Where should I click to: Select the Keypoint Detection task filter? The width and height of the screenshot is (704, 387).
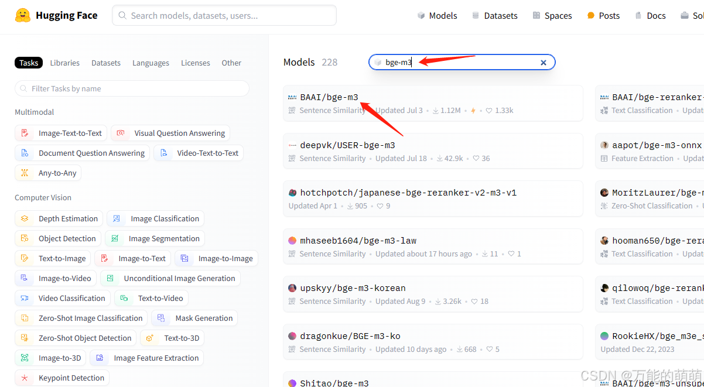pyautogui.click(x=62, y=378)
